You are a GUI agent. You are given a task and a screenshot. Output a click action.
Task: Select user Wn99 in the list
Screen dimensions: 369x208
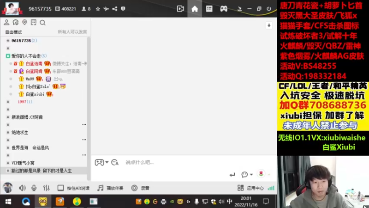(30, 79)
